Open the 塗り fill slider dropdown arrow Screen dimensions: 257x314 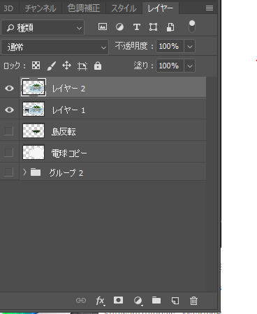click(190, 66)
